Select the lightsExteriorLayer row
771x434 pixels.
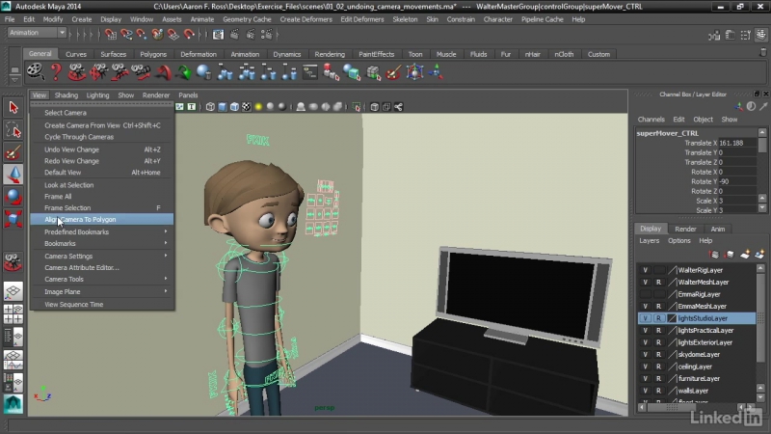(x=697, y=342)
